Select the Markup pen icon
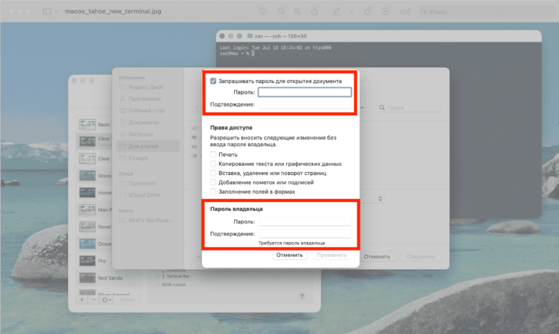559x334 pixels. [335, 11]
